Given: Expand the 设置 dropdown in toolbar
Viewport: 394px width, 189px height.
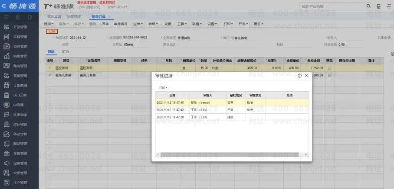Looking at the screenshot, I should 213,24.
